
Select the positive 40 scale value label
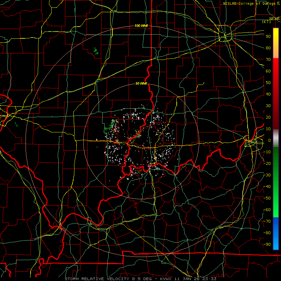[x=268, y=94]
